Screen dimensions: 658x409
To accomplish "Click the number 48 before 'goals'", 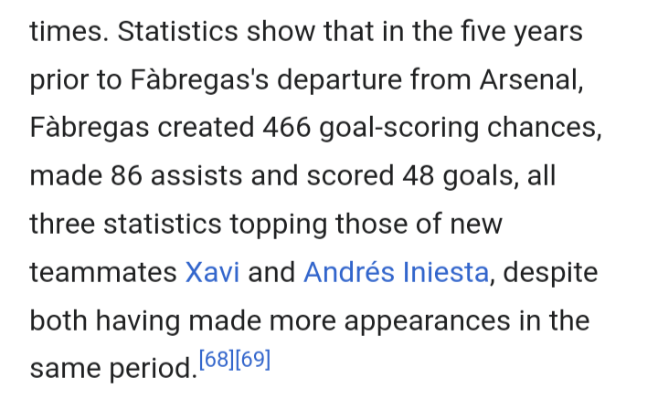I will 418,175.
